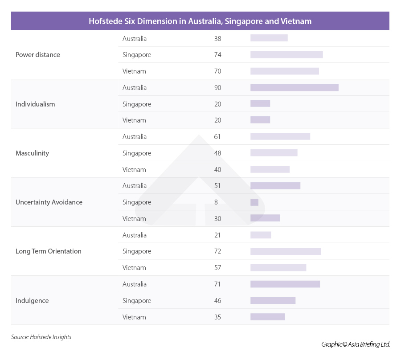
Task: Click Australia's Indulgence bar
Action: (x=285, y=284)
